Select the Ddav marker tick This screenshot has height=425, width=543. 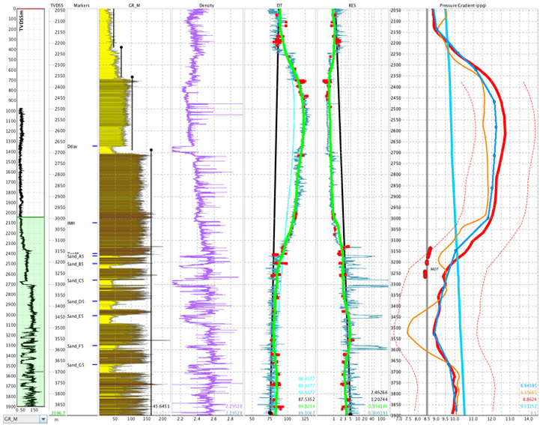94,145
